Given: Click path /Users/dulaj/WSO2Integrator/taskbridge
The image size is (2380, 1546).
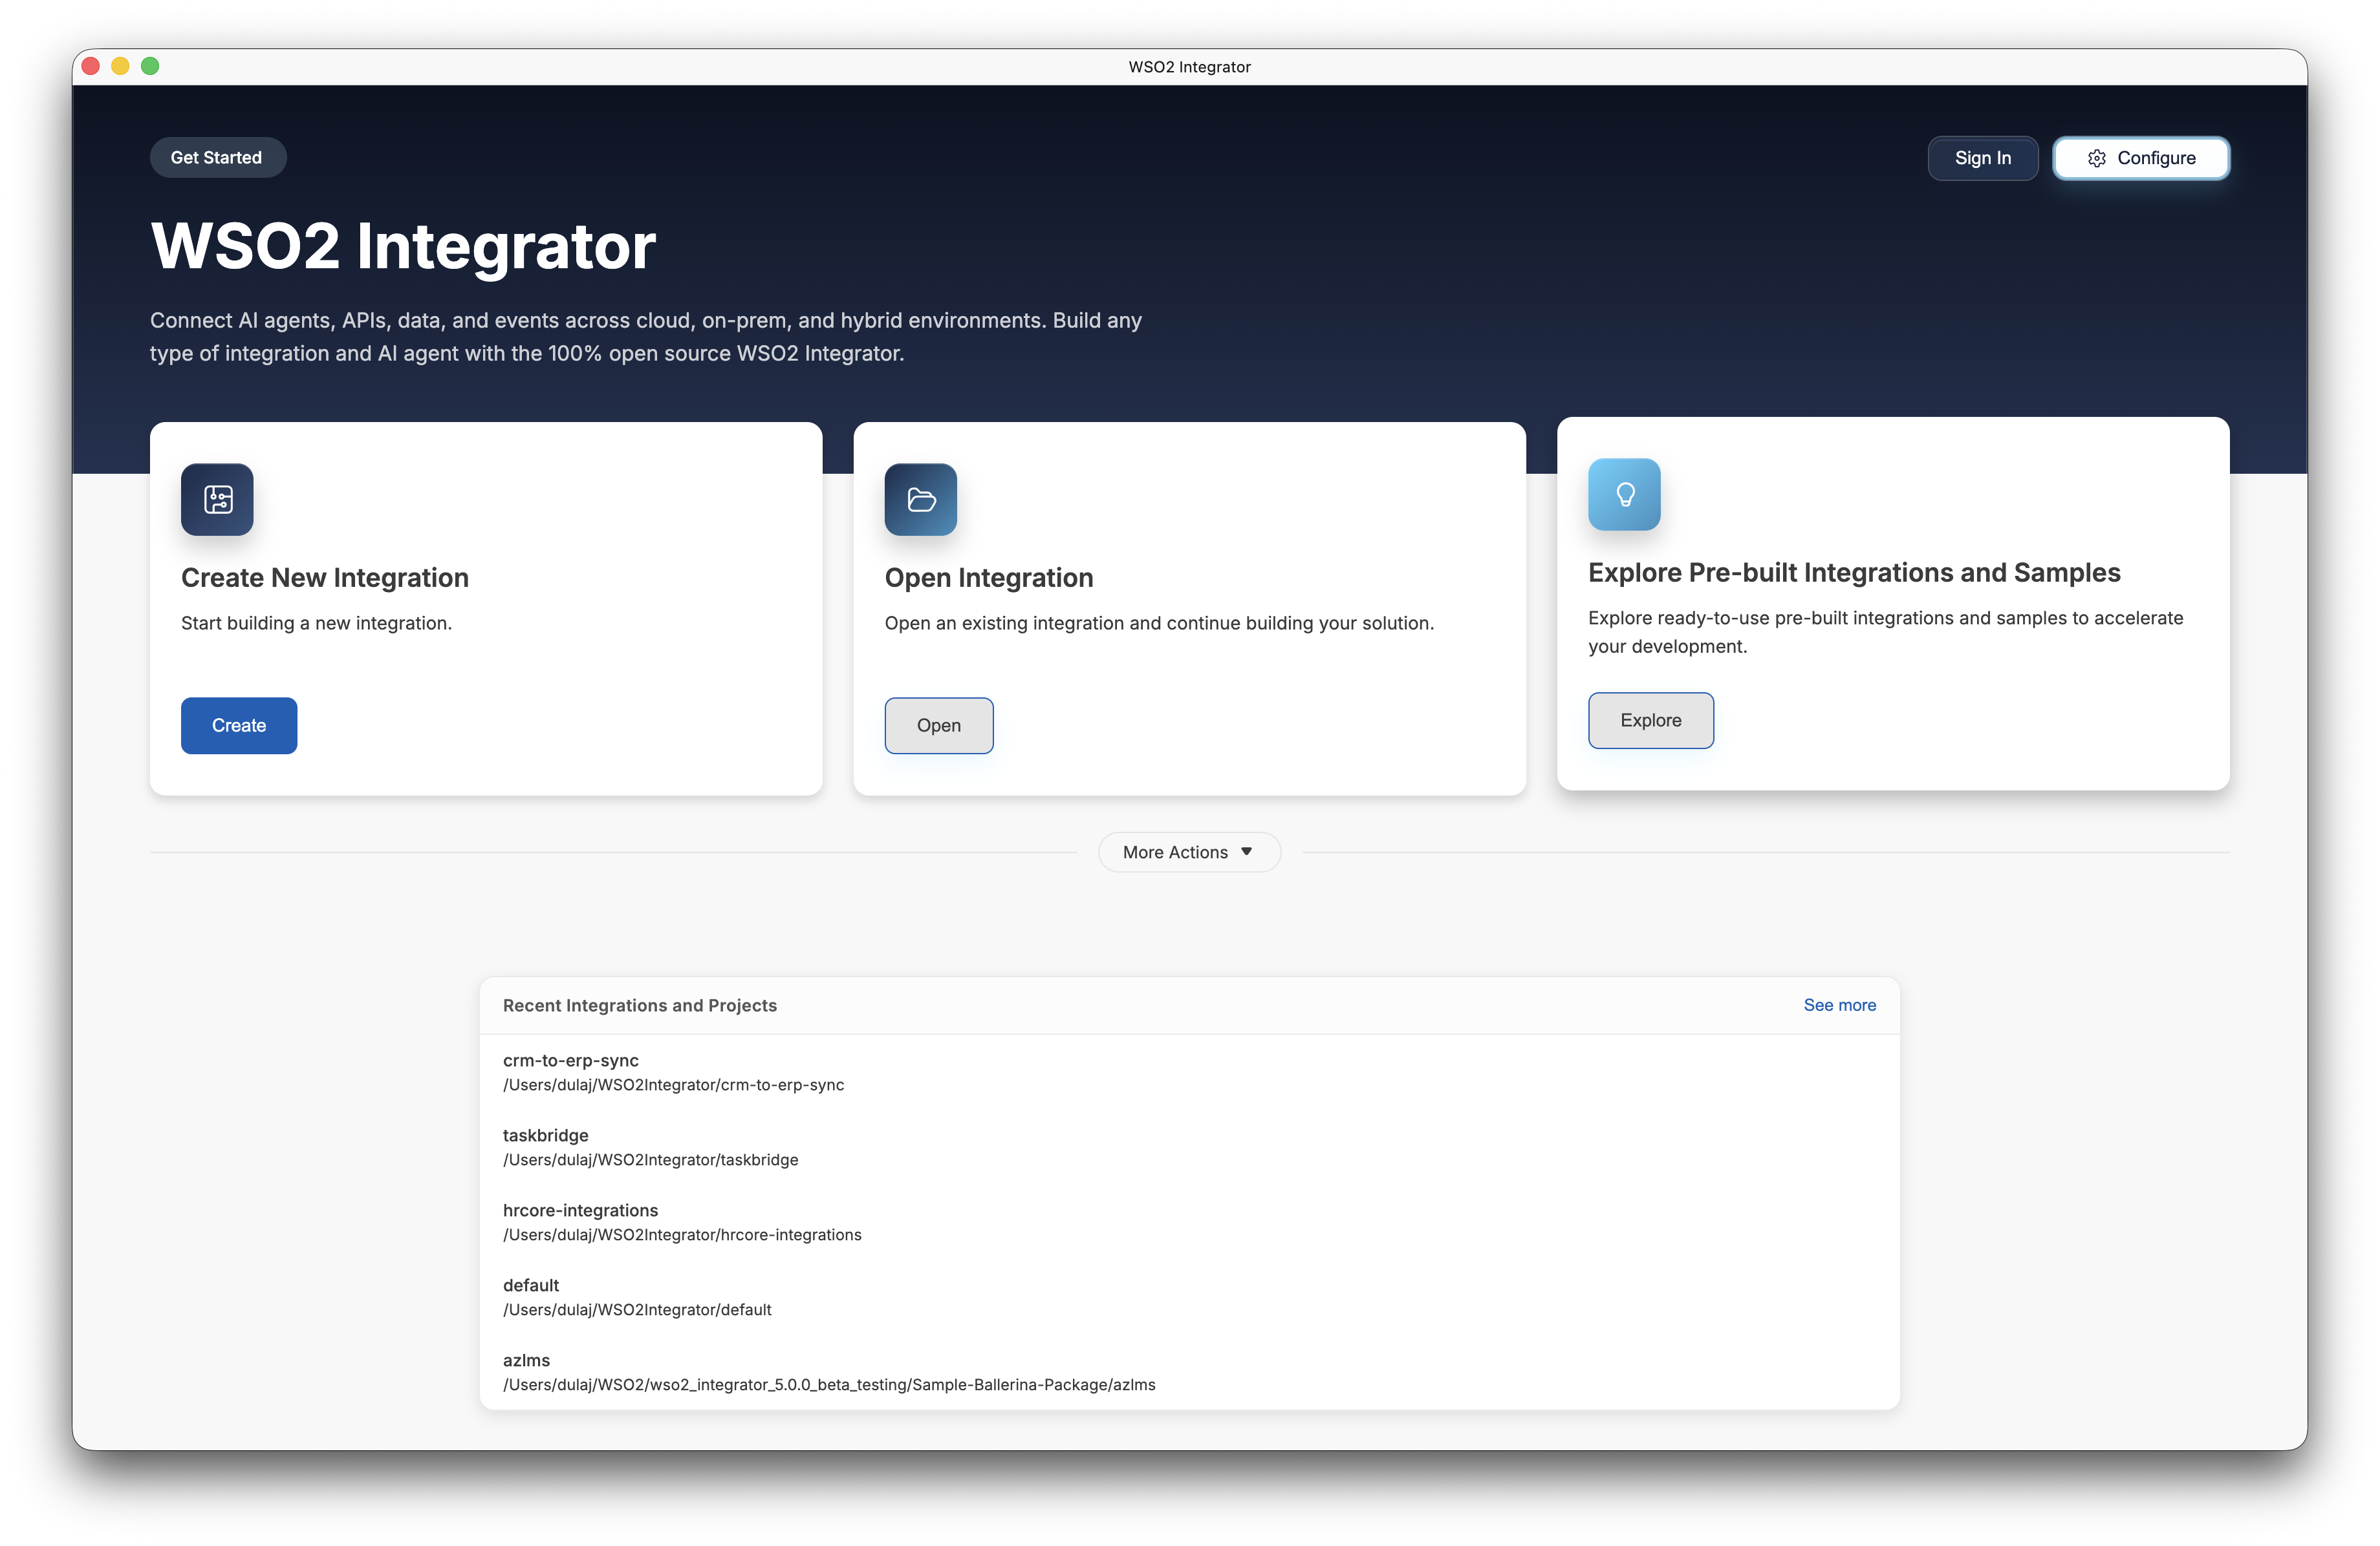Looking at the screenshot, I should (x=650, y=1159).
